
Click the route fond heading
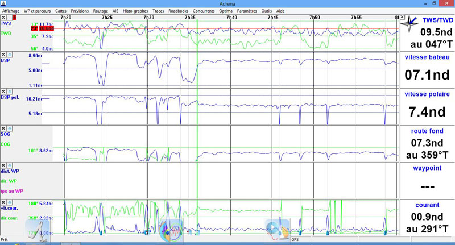pos(427,131)
